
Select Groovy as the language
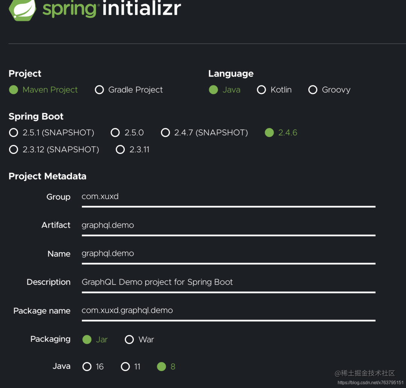click(x=313, y=90)
